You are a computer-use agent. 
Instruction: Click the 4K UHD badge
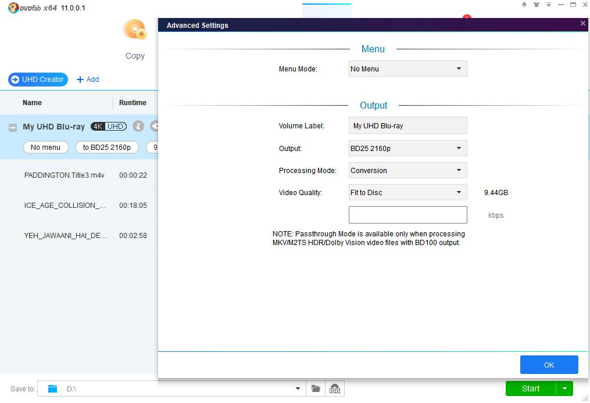point(108,127)
